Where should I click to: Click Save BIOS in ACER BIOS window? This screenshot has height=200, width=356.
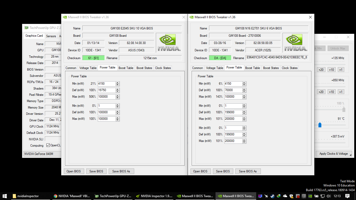pos(223,171)
